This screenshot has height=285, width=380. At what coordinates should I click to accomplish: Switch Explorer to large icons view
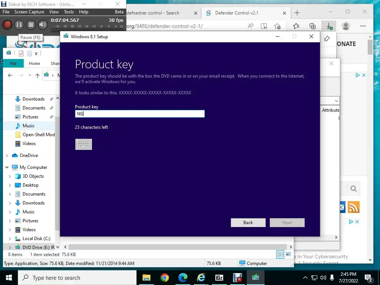(288, 255)
